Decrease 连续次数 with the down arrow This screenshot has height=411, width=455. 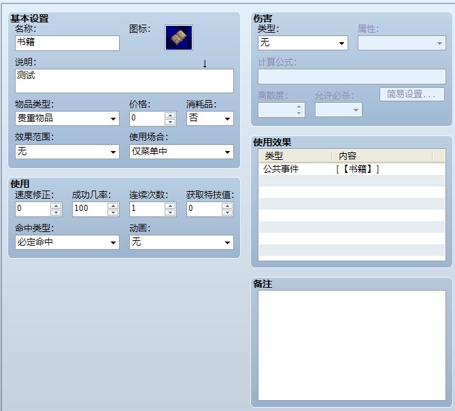[170, 212]
